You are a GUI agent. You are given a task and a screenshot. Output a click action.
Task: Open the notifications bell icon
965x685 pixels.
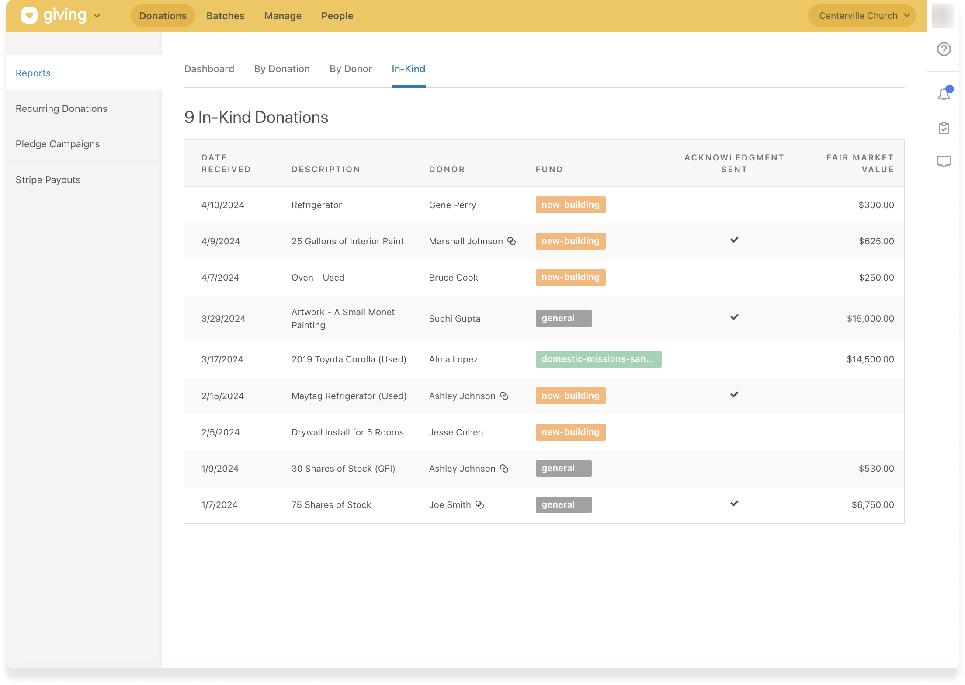pyautogui.click(x=944, y=94)
